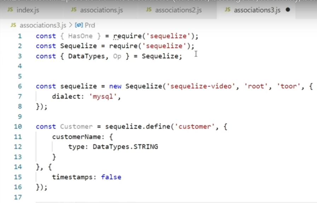Click the JS icon on index.js tab

coord(10,10)
